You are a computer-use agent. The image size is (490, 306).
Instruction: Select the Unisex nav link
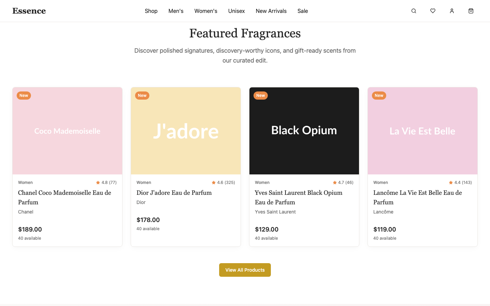[236, 11]
